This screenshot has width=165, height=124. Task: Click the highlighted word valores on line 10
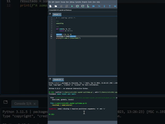click(59, 34)
